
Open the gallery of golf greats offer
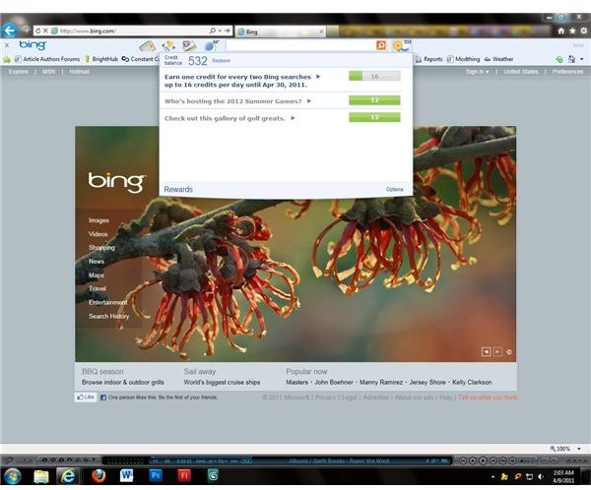tap(225, 118)
